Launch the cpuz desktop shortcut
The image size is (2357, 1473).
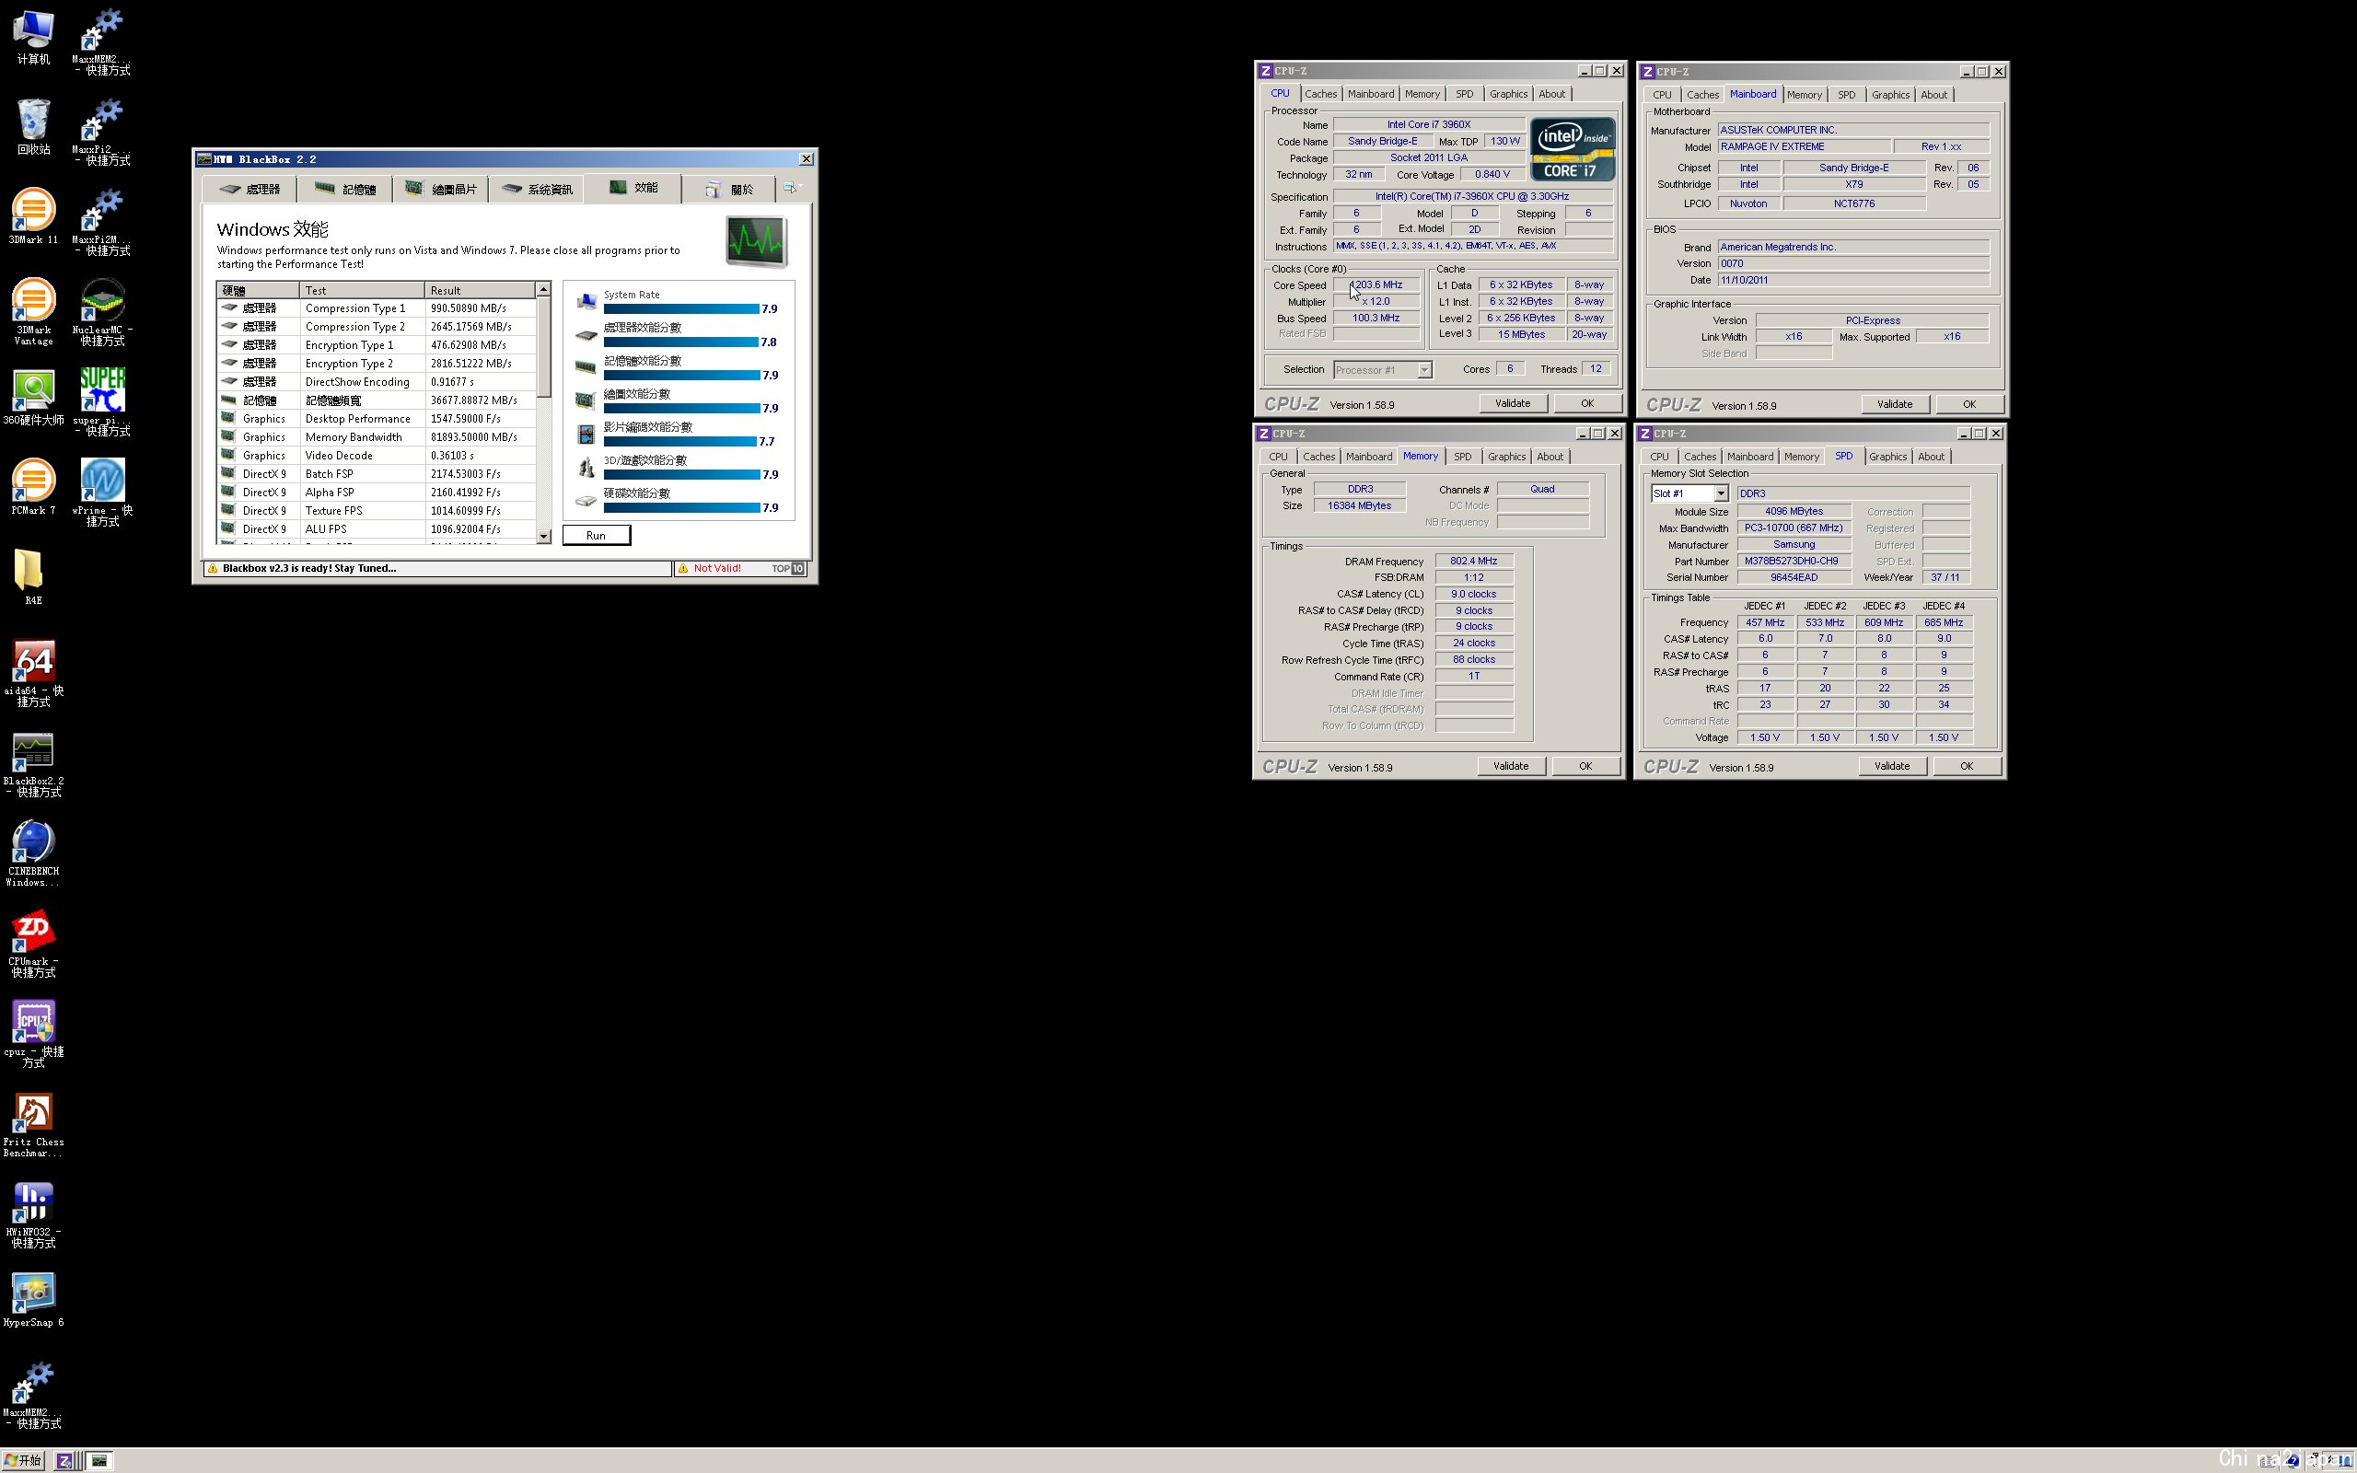click(x=33, y=1033)
